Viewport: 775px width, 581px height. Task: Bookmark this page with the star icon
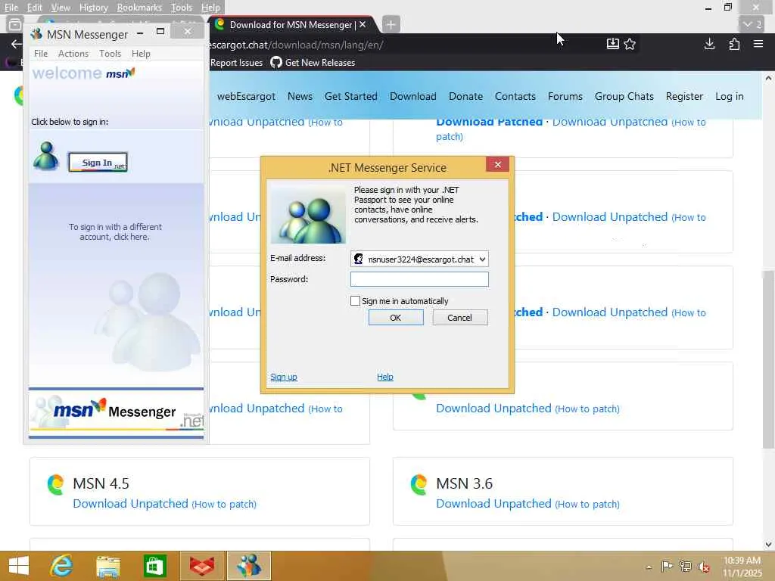coord(630,44)
